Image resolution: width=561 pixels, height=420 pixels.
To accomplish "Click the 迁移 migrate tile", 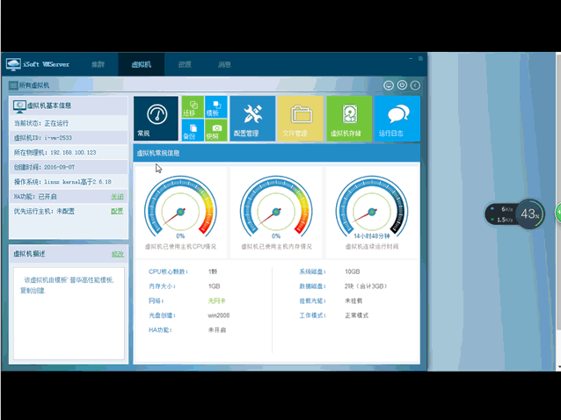I will [x=193, y=106].
